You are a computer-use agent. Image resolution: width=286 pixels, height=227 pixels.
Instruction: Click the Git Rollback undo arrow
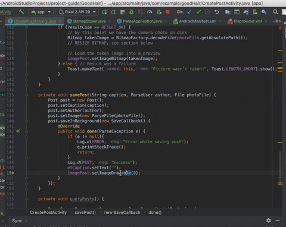217,12
